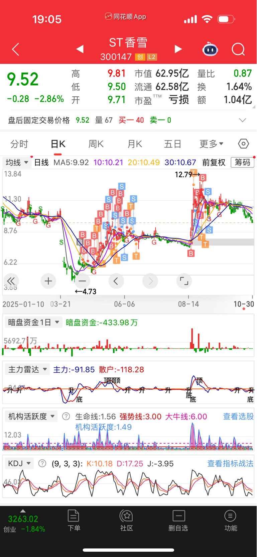Screen dimensions: 257x557
Task: Tap the 创 board badge
Action: click(x=140, y=57)
